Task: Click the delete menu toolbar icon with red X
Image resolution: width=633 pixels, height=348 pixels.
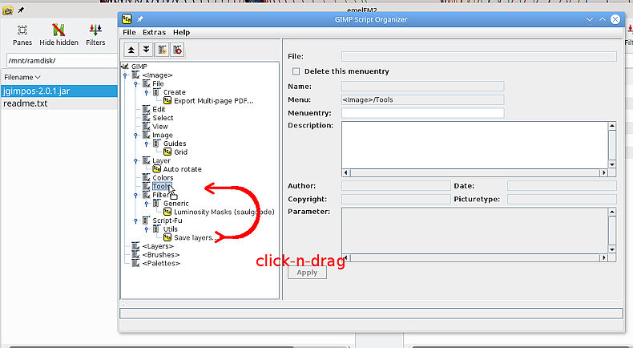Action: tap(177, 50)
